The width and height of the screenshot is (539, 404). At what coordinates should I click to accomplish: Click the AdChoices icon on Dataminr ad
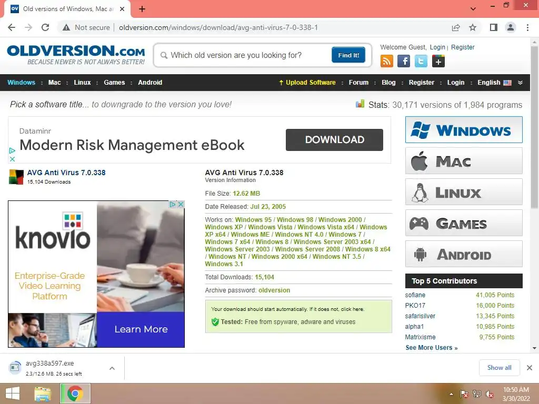click(x=13, y=150)
